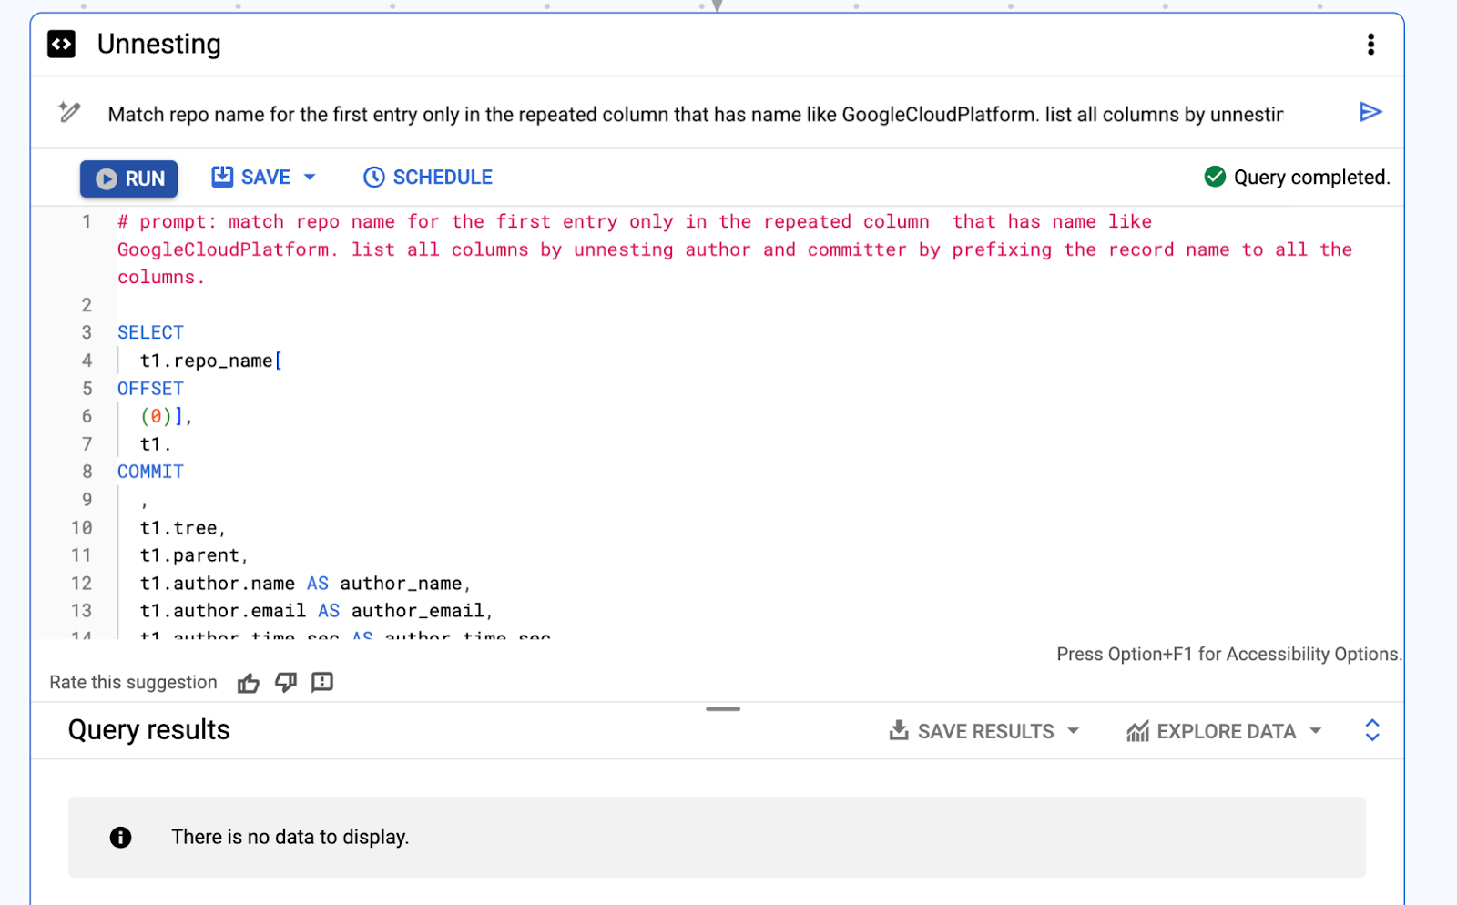Open the SCHEDULE option
This screenshot has height=905, width=1457.
pyautogui.click(x=428, y=178)
